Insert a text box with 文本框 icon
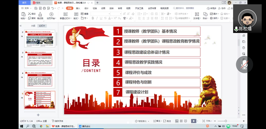The width and height of the screenshot is (266, 129). tap(197, 14)
